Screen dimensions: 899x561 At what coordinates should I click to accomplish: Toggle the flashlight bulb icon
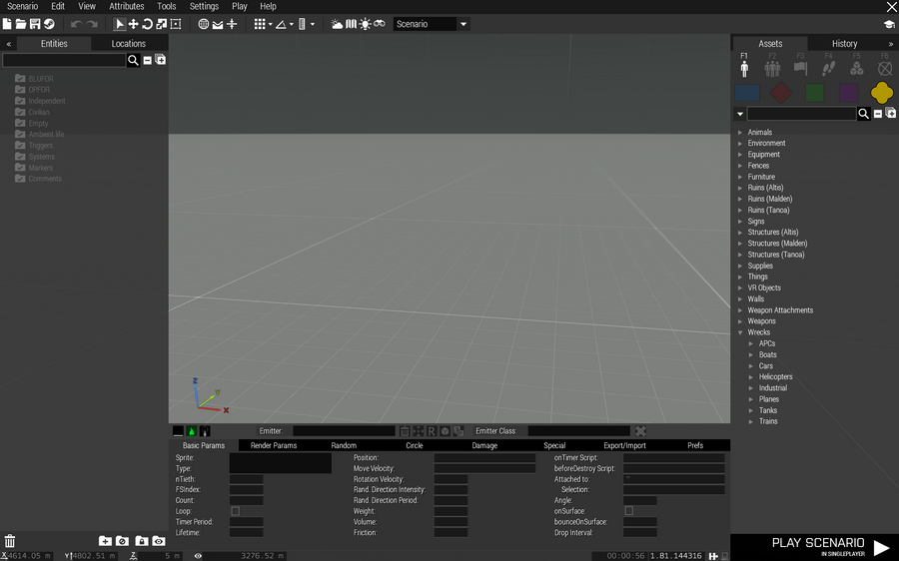[x=366, y=24]
